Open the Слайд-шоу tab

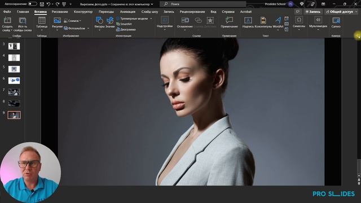tap(149, 12)
